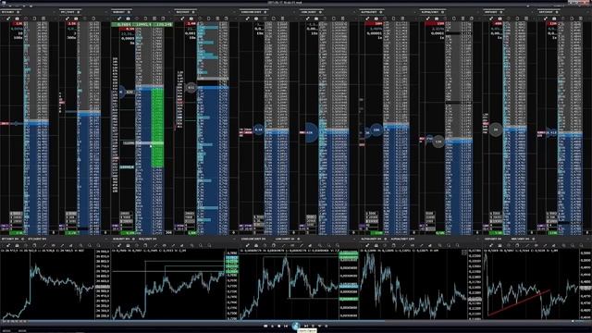Click trade bubble in sixth order book panel

tap(311, 132)
